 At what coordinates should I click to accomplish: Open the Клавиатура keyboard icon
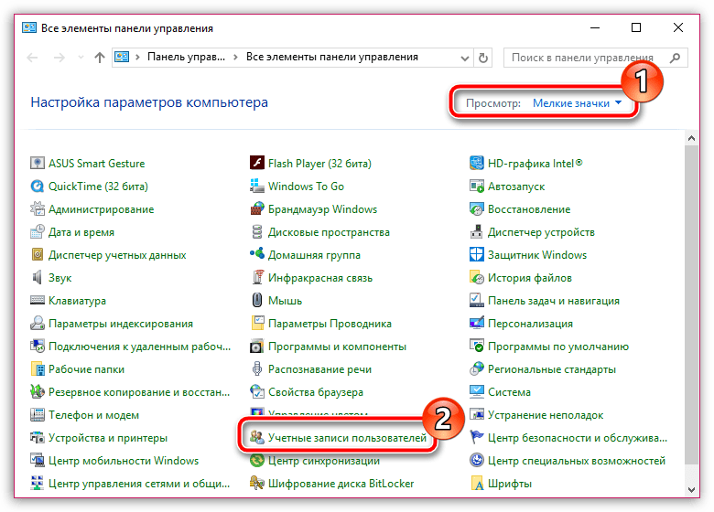click(x=38, y=301)
